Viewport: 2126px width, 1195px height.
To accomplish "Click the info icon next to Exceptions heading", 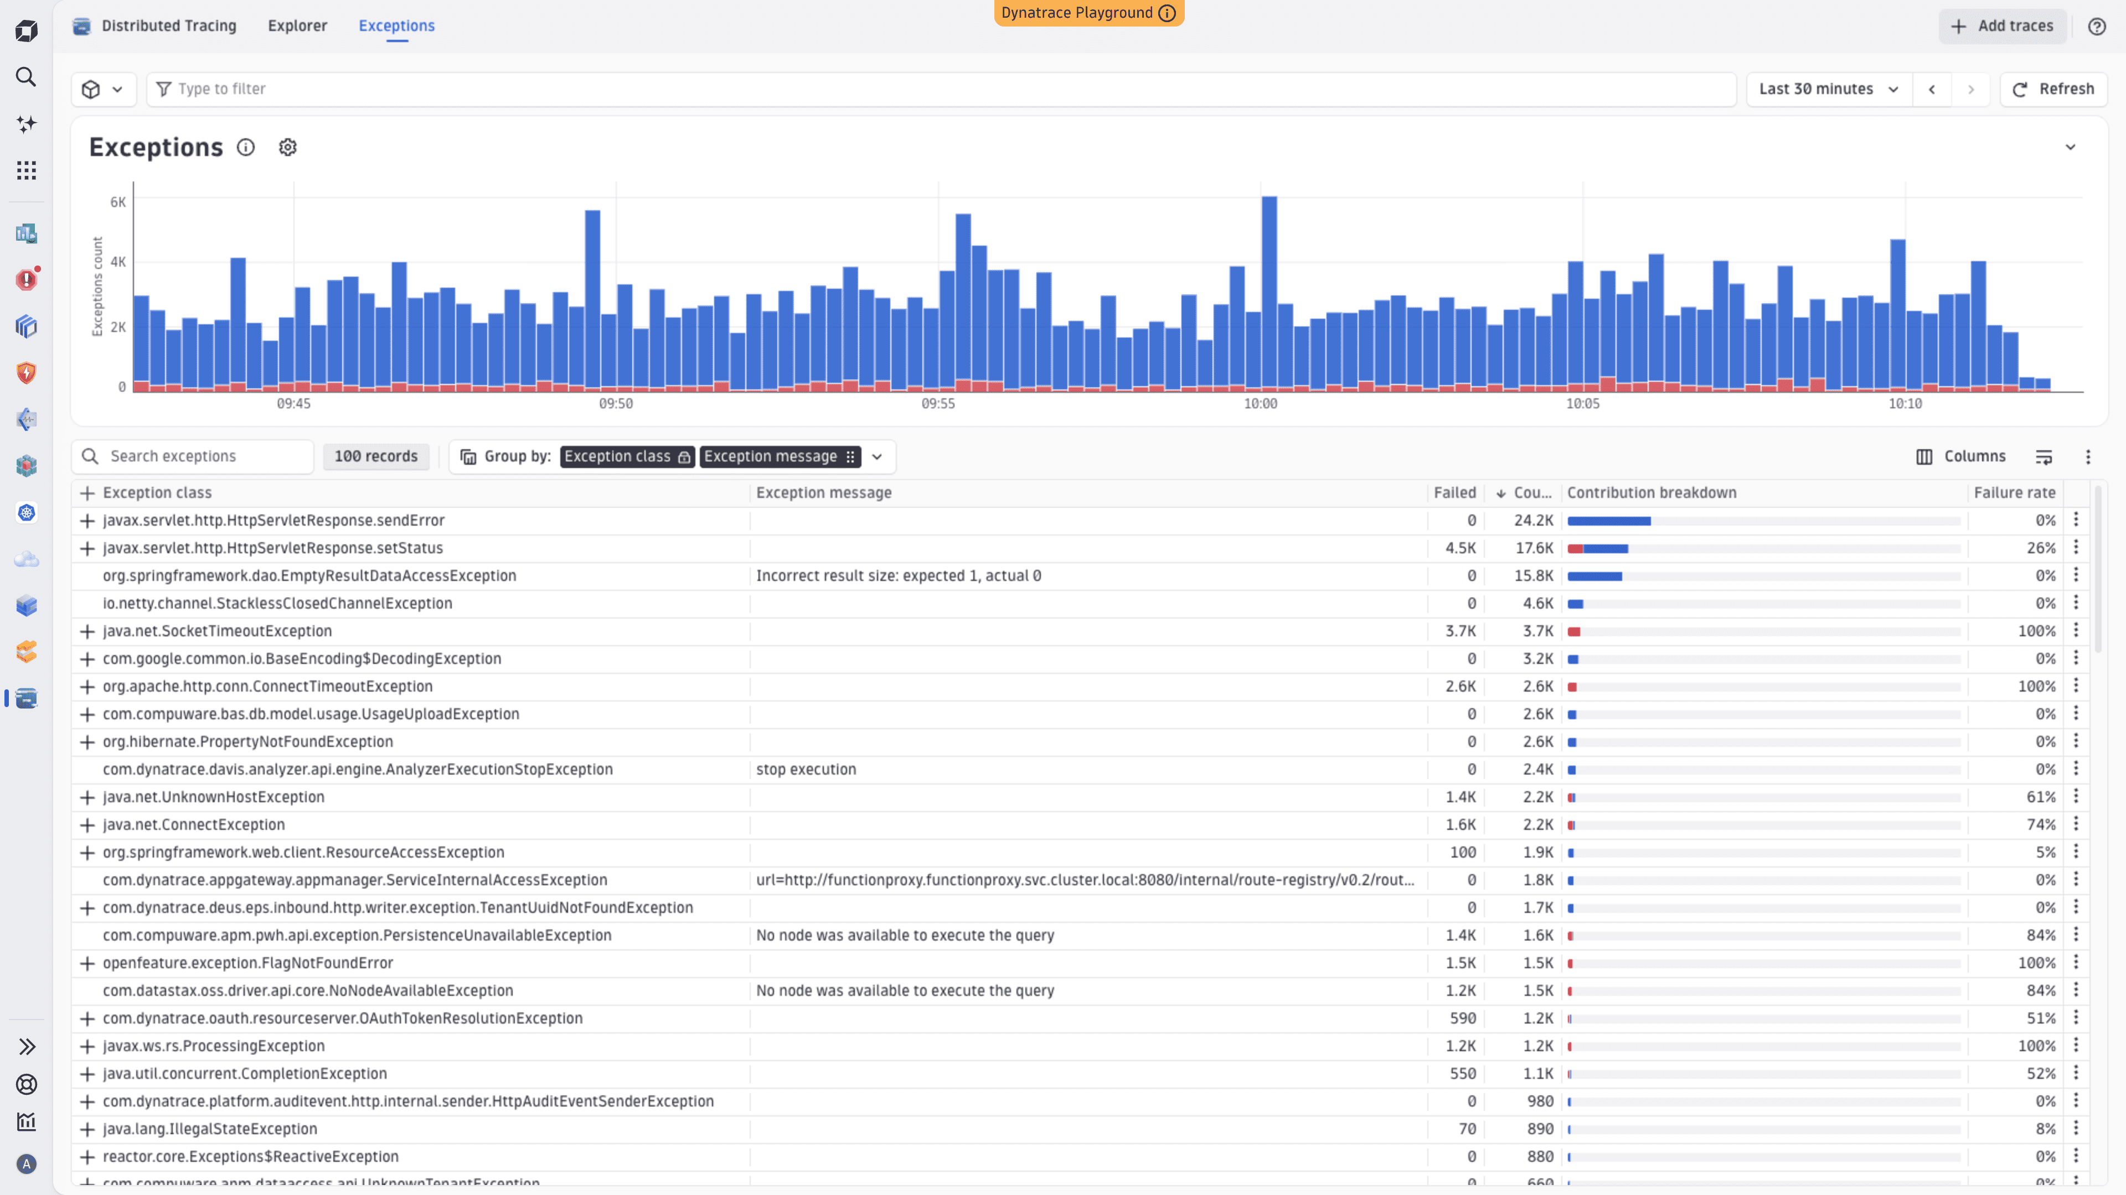I will (x=246, y=148).
